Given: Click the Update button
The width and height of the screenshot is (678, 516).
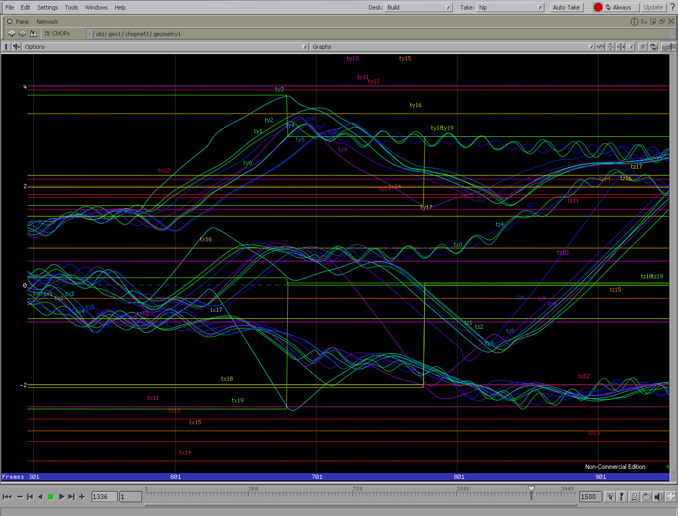Looking at the screenshot, I should coord(653,7).
